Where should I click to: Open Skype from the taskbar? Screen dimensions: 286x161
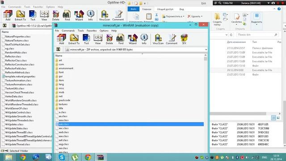pos(62,157)
